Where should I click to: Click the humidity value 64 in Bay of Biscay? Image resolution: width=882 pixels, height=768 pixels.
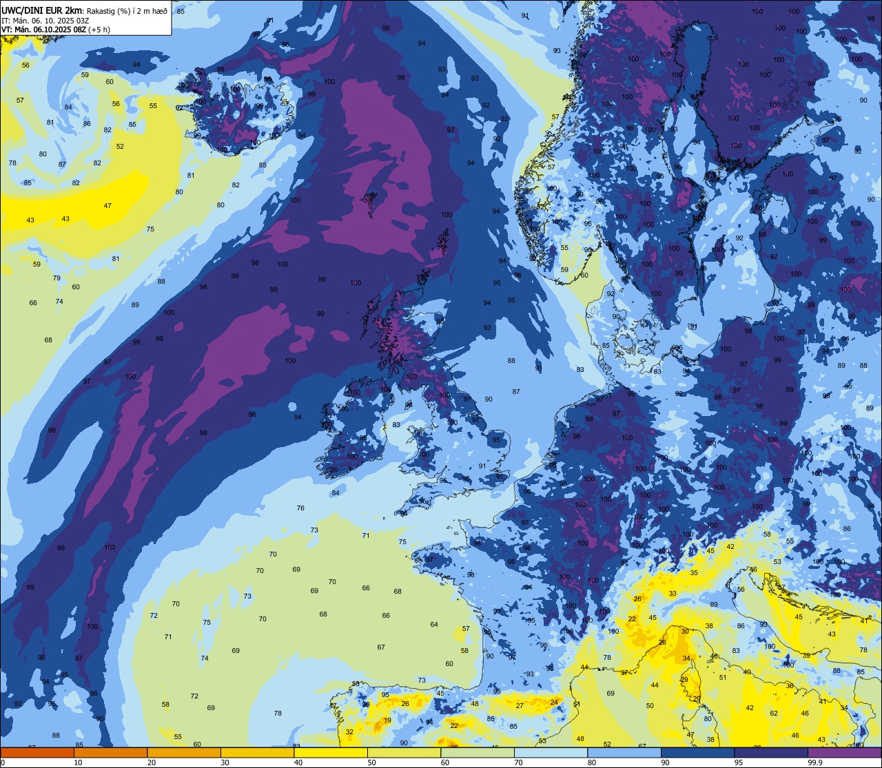(x=434, y=625)
